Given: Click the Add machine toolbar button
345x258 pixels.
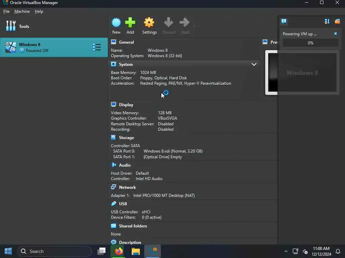Looking at the screenshot, I should [x=130, y=26].
